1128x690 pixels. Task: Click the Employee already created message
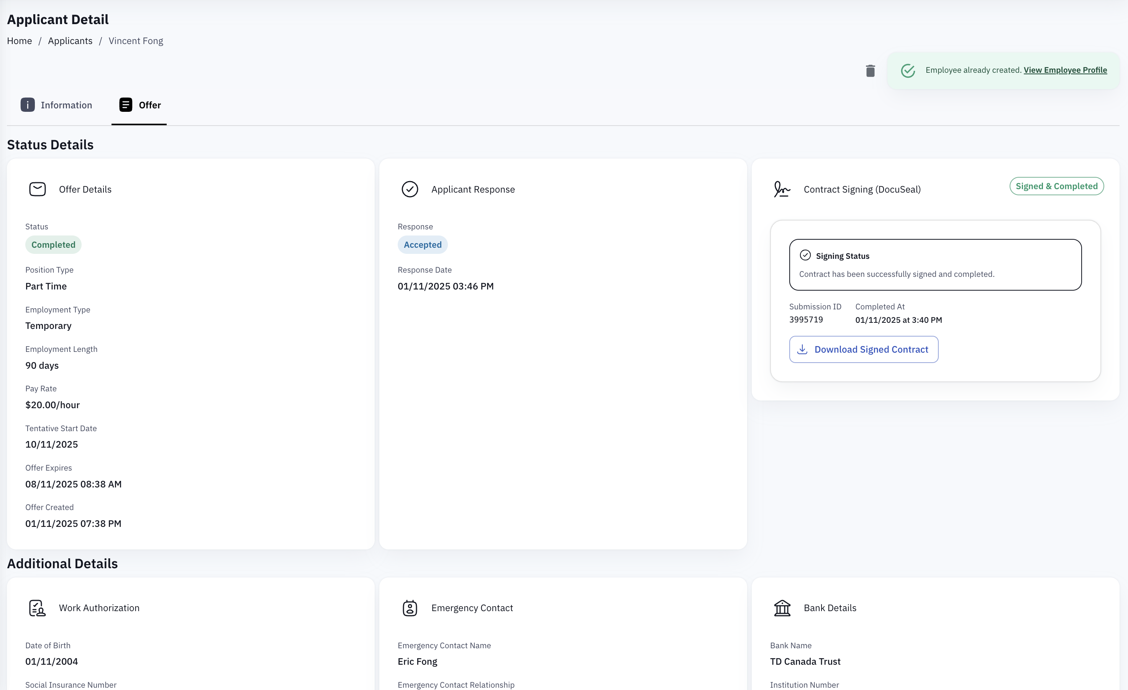click(973, 70)
